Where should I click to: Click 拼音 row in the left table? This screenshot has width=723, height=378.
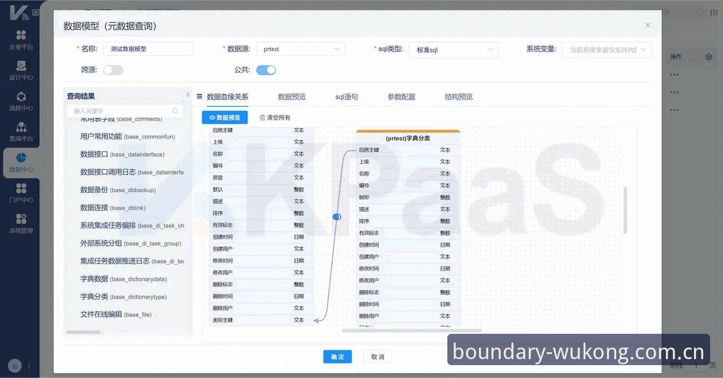pyautogui.click(x=261, y=178)
